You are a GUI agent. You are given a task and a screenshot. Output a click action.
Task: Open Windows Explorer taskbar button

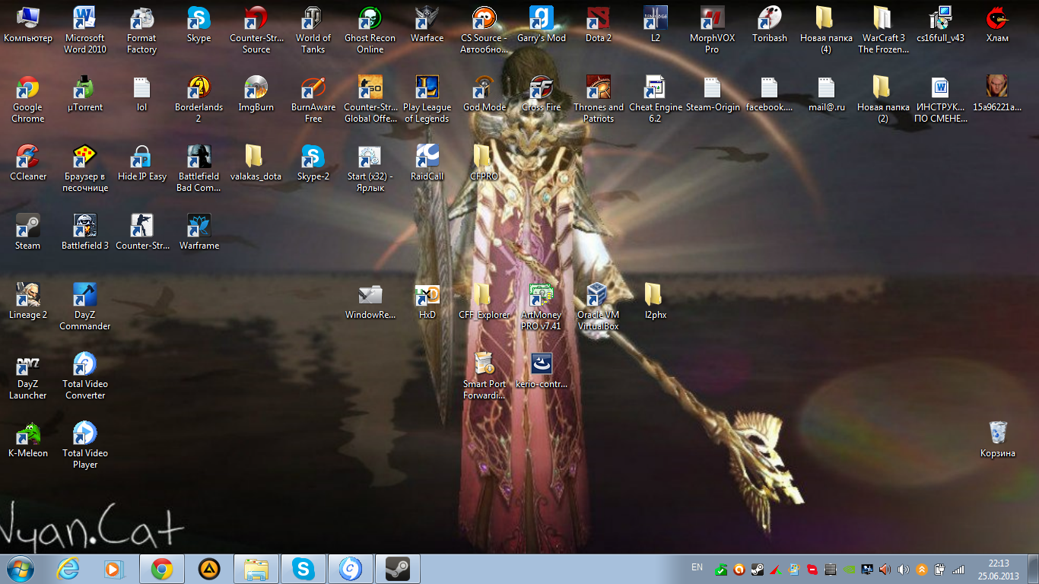256,569
